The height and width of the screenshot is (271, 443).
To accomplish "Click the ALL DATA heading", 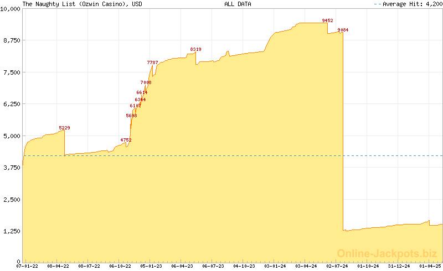I will 238,4.
